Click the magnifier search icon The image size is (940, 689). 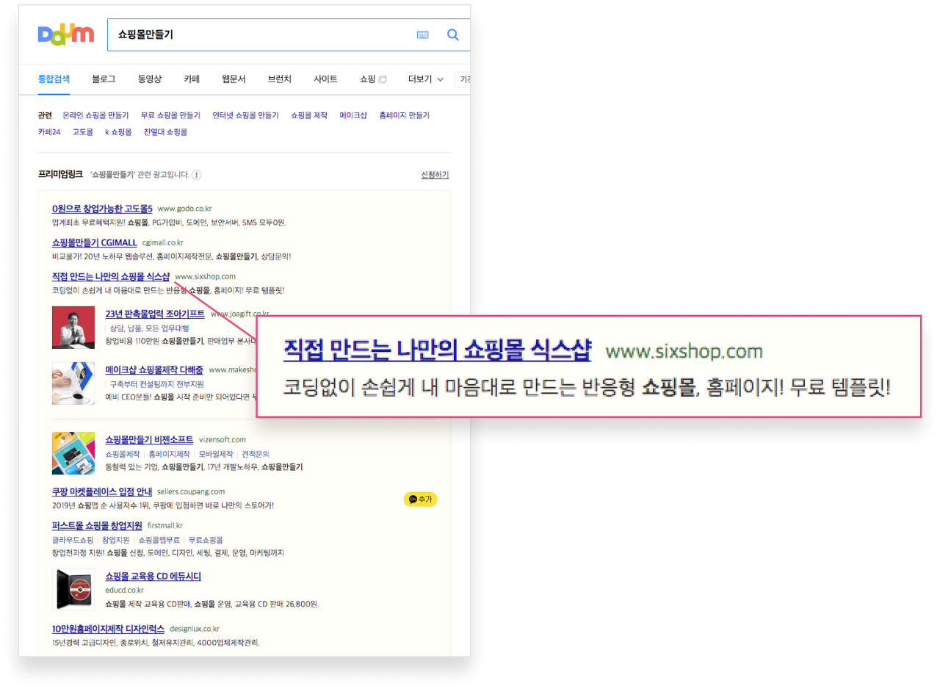pyautogui.click(x=453, y=35)
